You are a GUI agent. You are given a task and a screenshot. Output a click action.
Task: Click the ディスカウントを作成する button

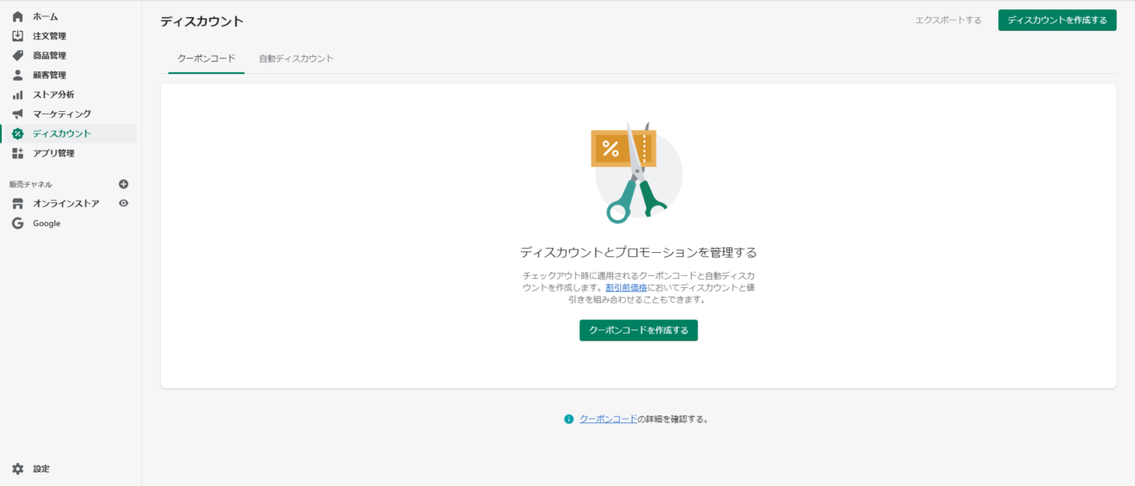click(x=1057, y=20)
